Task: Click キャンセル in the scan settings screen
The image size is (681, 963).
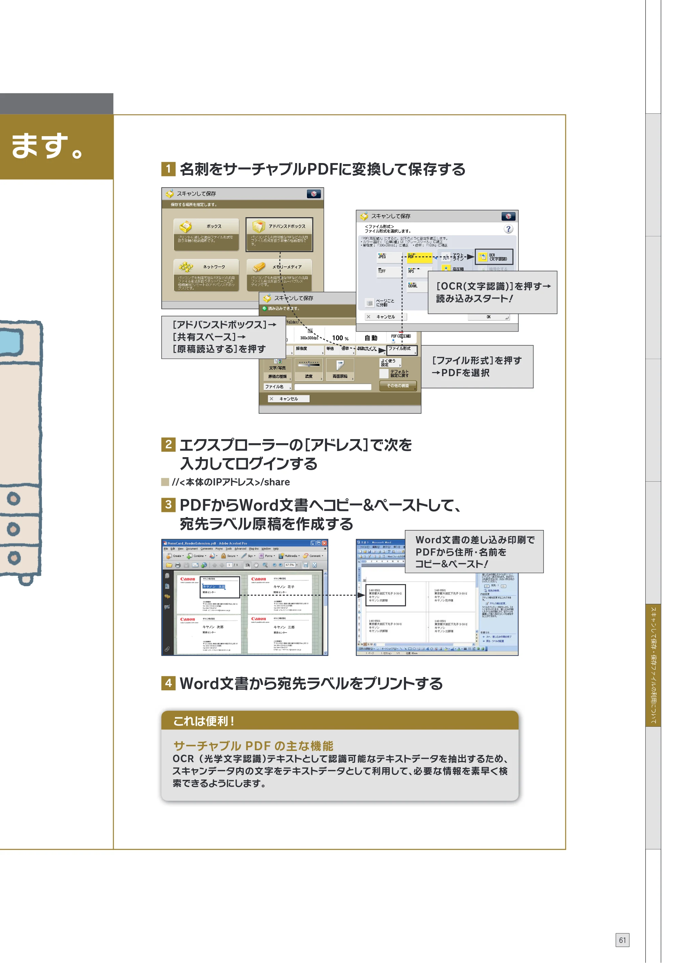Action: [289, 399]
